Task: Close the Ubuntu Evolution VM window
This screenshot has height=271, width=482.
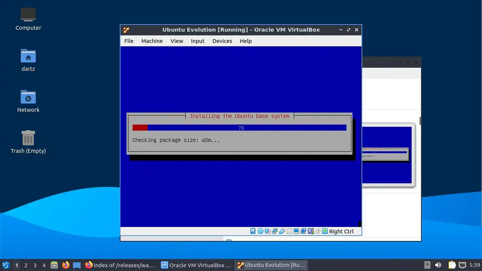Action: (x=357, y=30)
